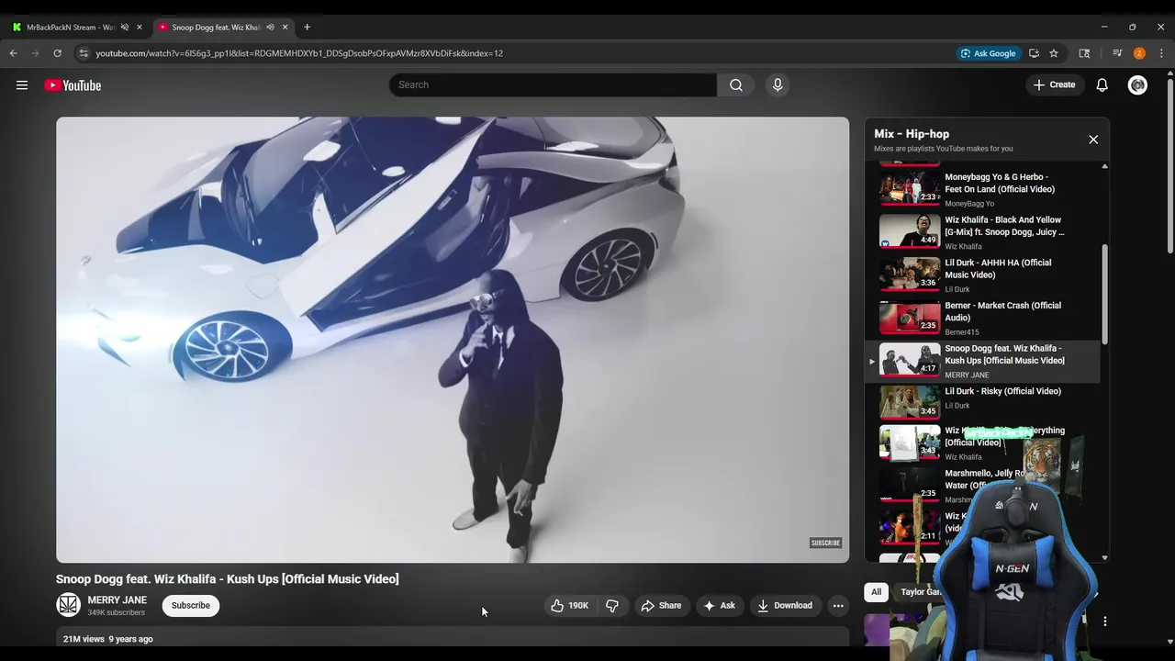Click in the YouTube search field
This screenshot has height=661, width=1175.
553,85
